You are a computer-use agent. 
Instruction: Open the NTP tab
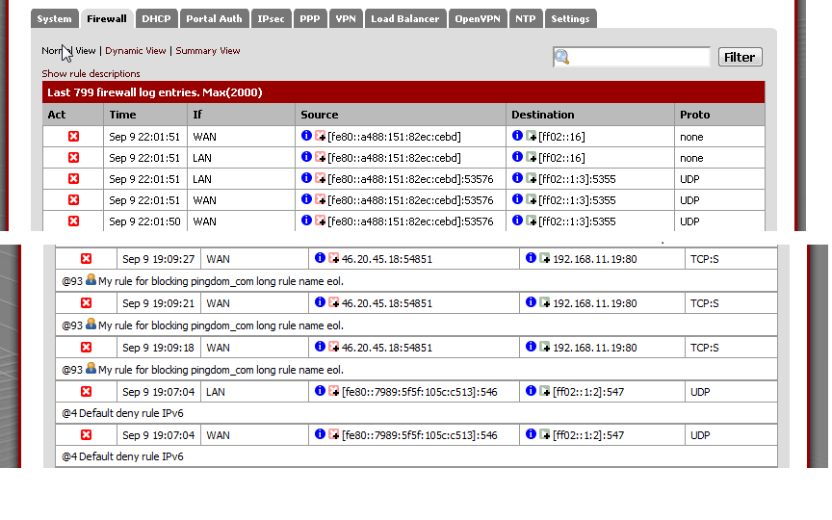526,18
